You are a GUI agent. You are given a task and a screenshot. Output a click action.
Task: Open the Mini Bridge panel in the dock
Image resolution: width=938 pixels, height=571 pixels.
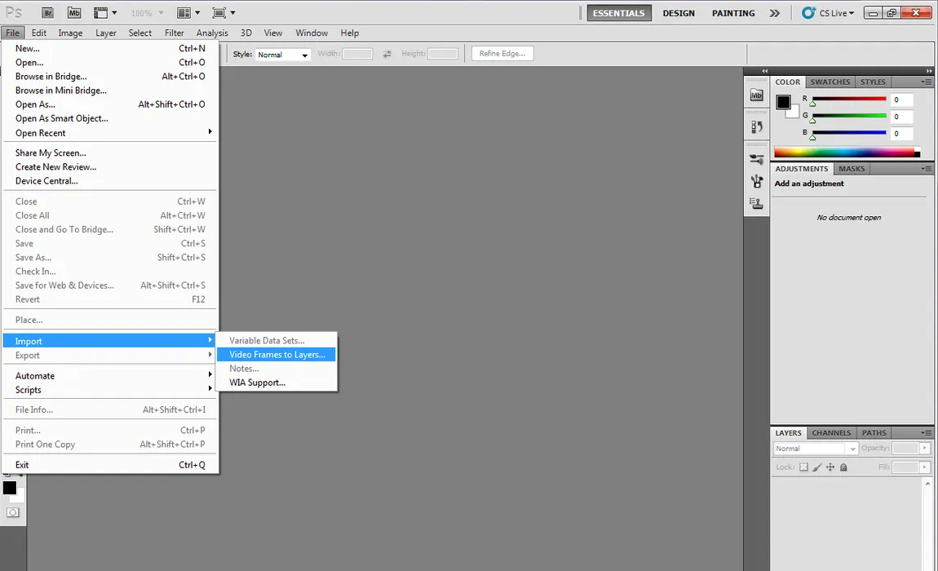pyautogui.click(x=757, y=95)
